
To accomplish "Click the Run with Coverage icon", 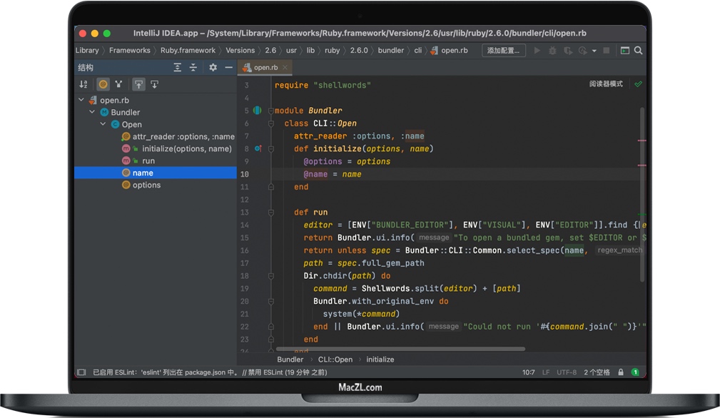I will click(x=568, y=51).
